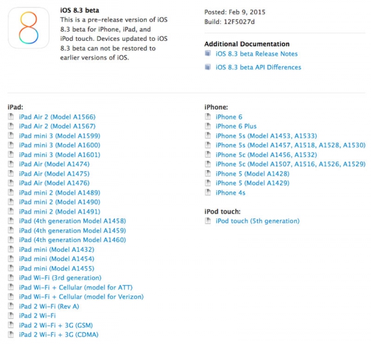Download iPad Air 2 (Model A1566) link
Viewport: 371px width, 344px height.
58,117
